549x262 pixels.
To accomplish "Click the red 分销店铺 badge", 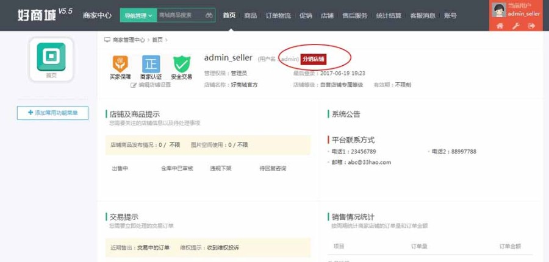I will click(x=314, y=59).
